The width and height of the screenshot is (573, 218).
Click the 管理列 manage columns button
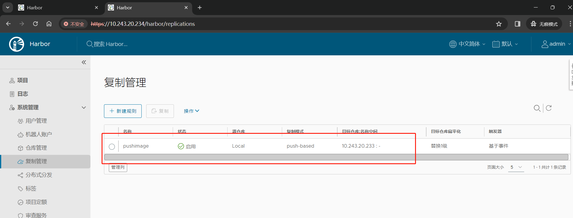pos(118,167)
